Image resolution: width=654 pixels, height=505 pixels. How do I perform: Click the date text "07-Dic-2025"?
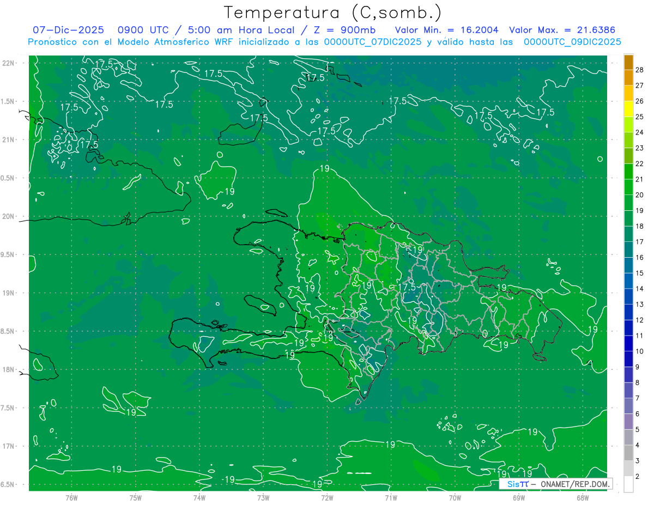(x=68, y=31)
